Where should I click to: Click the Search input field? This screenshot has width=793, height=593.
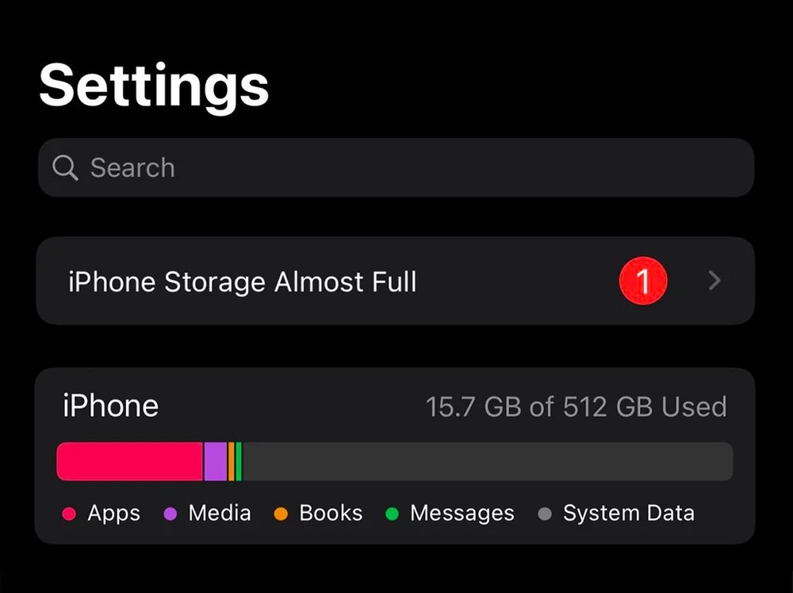(396, 167)
